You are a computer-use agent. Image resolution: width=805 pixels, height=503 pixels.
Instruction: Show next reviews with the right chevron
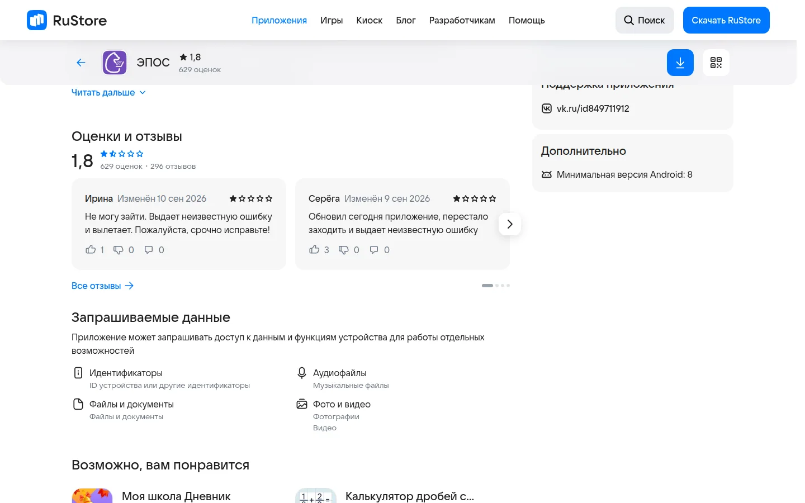[510, 224]
